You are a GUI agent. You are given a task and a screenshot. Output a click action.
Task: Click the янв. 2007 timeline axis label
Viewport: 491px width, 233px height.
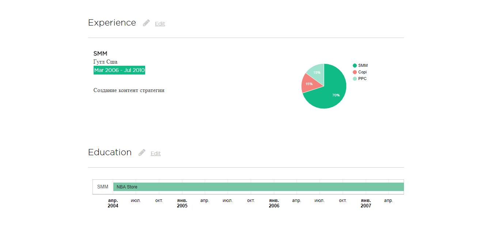(x=366, y=203)
